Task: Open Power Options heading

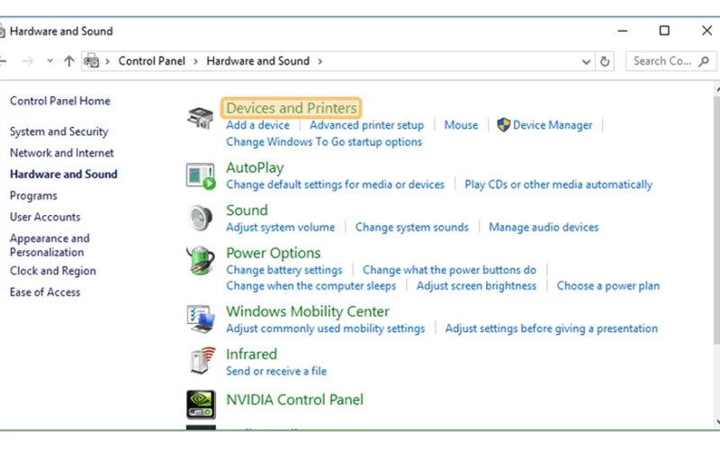Action: 274,253
